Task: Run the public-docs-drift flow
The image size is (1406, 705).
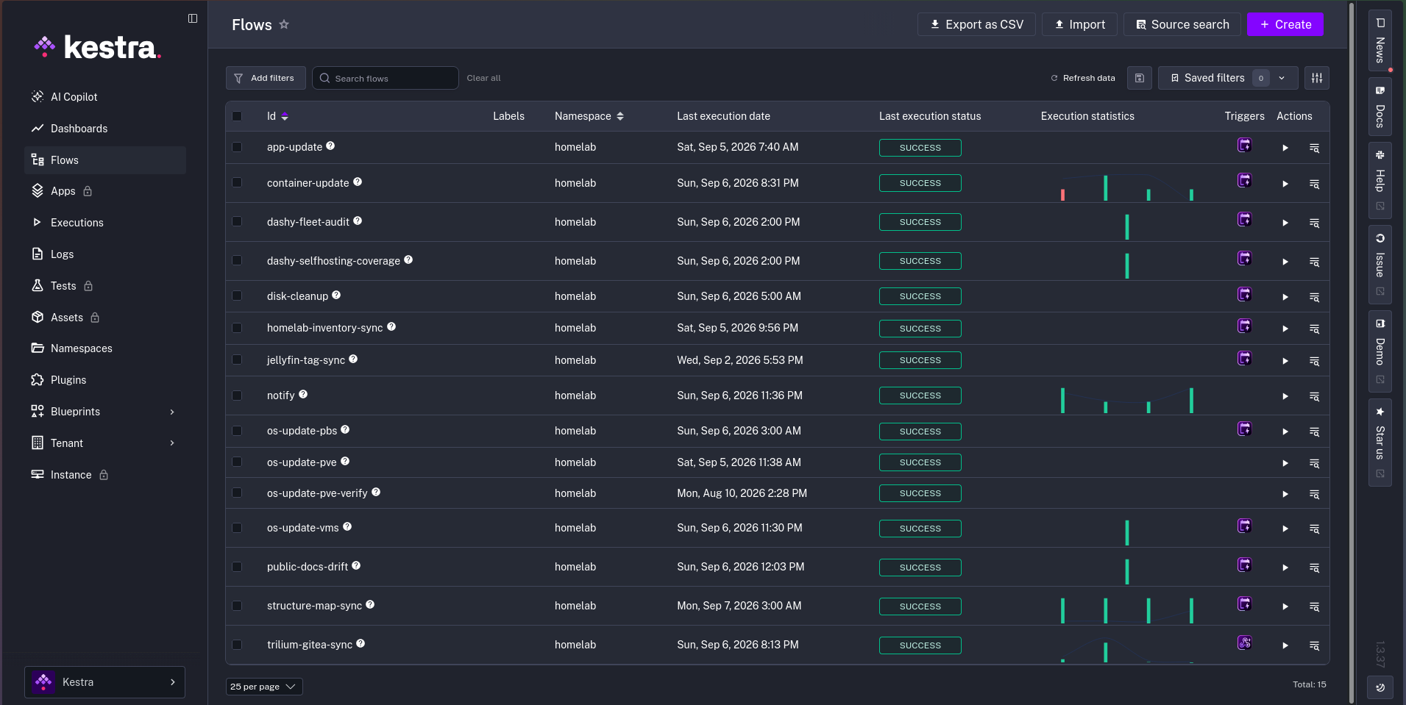Action: click(1285, 568)
